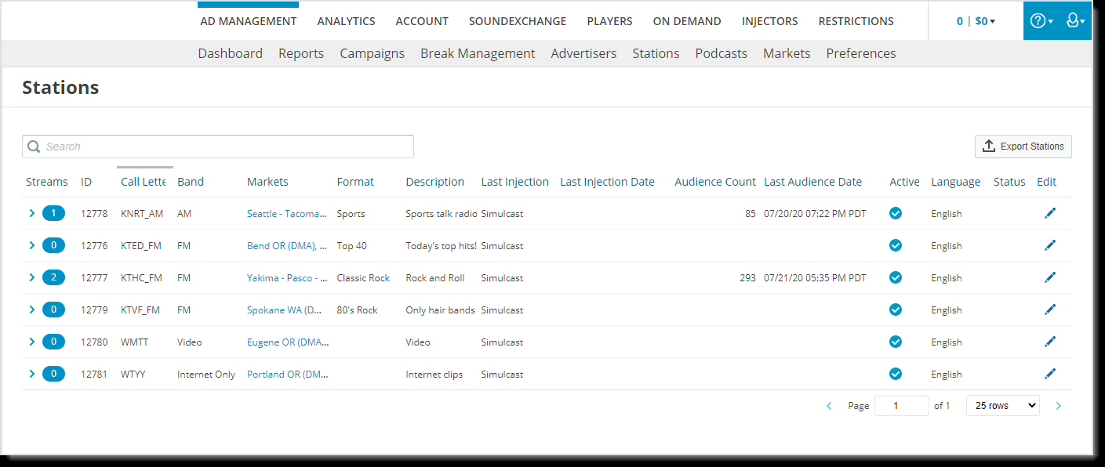The width and height of the screenshot is (1105, 467).
Task: Expand streams for station KNRT_AM
Action: pos(32,213)
